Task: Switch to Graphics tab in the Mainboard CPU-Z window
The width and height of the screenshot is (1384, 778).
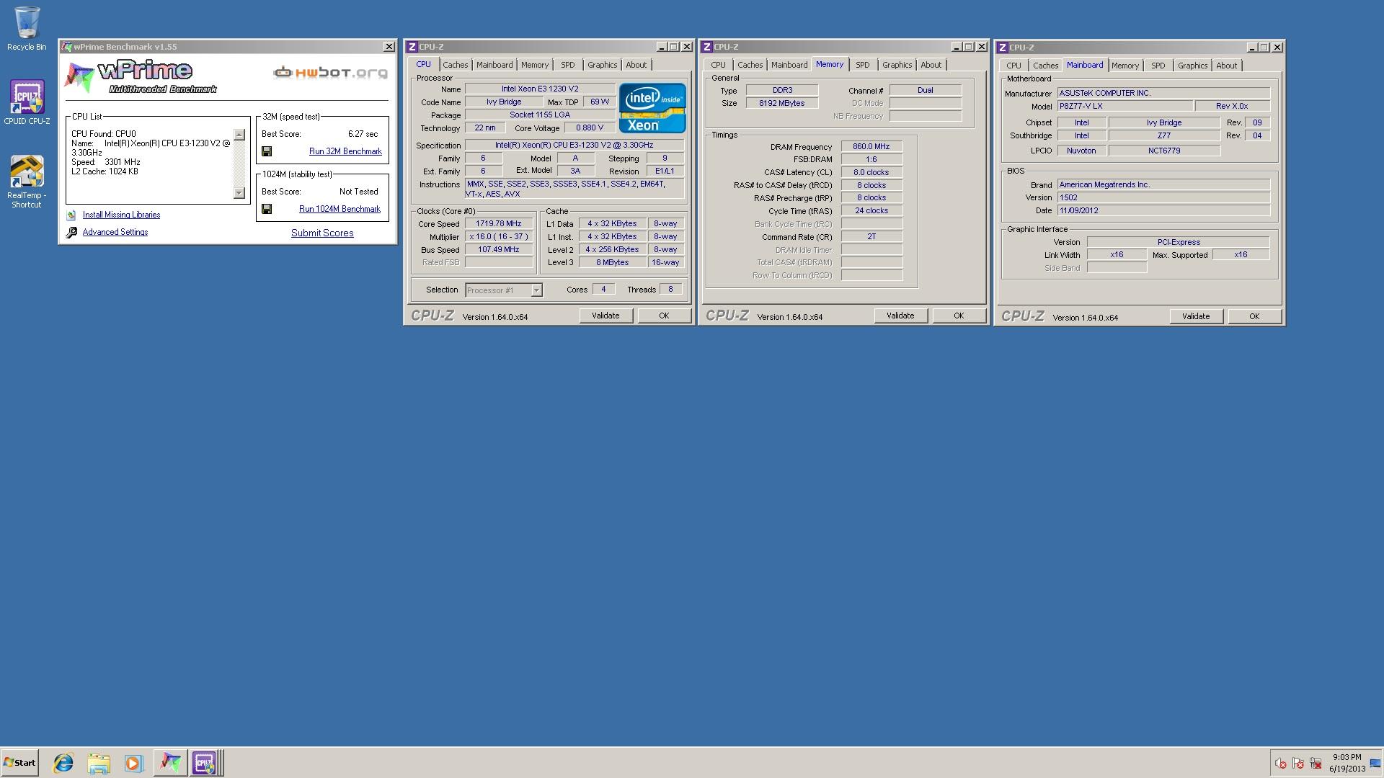Action: 1192,65
